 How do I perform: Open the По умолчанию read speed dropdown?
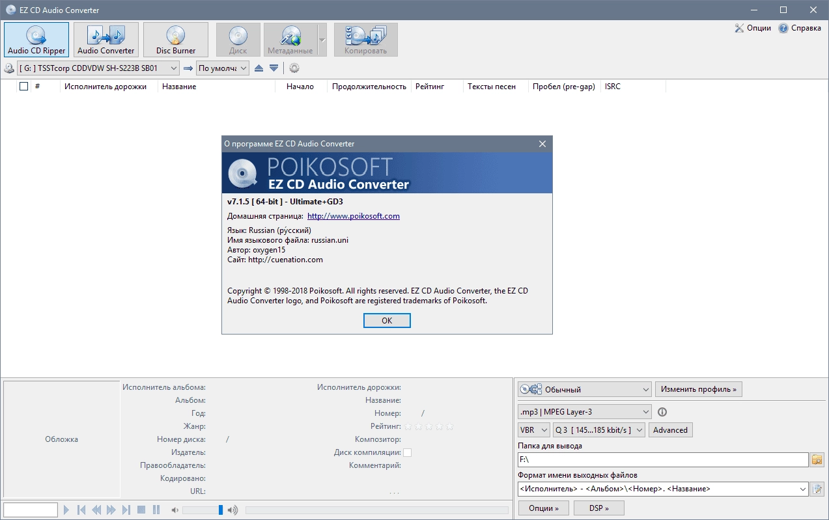pos(223,68)
